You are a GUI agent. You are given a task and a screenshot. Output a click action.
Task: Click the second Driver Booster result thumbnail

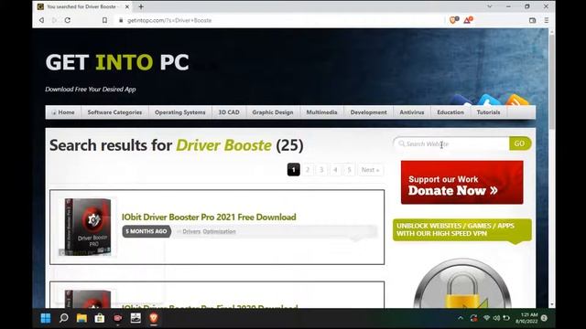87,299
